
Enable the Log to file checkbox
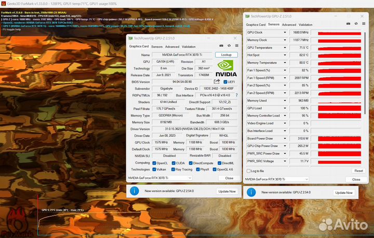[248, 171]
